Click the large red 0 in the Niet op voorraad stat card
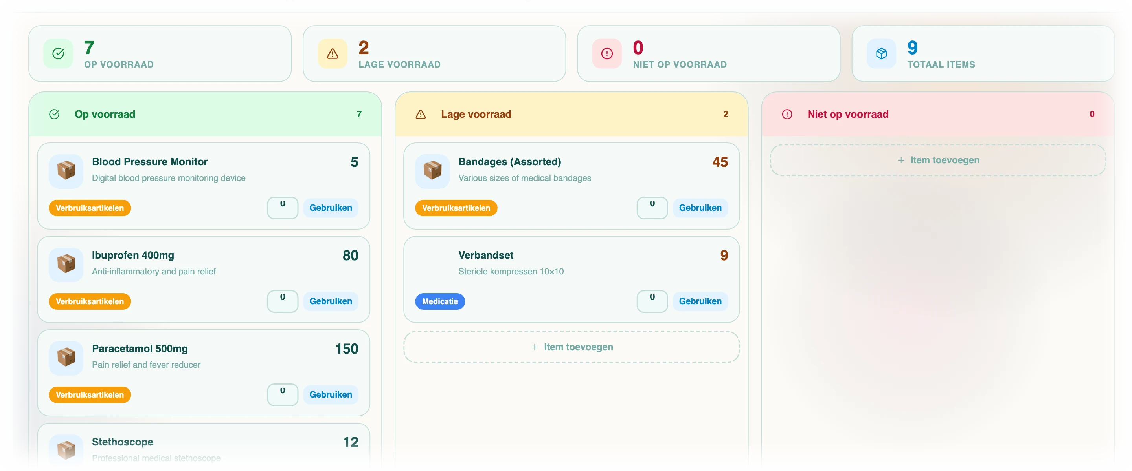The image size is (1132, 471). [x=638, y=47]
